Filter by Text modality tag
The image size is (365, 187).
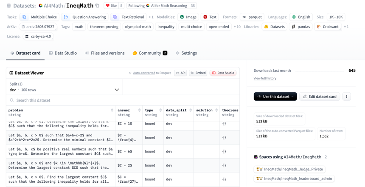click(210, 17)
